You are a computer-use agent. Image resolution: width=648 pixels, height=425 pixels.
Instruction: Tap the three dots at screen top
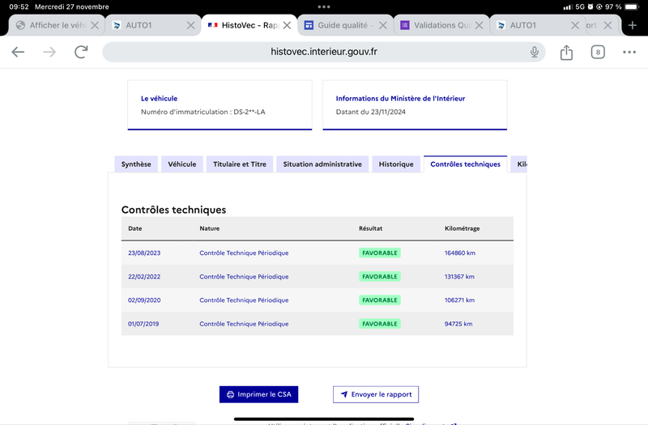pos(323,6)
